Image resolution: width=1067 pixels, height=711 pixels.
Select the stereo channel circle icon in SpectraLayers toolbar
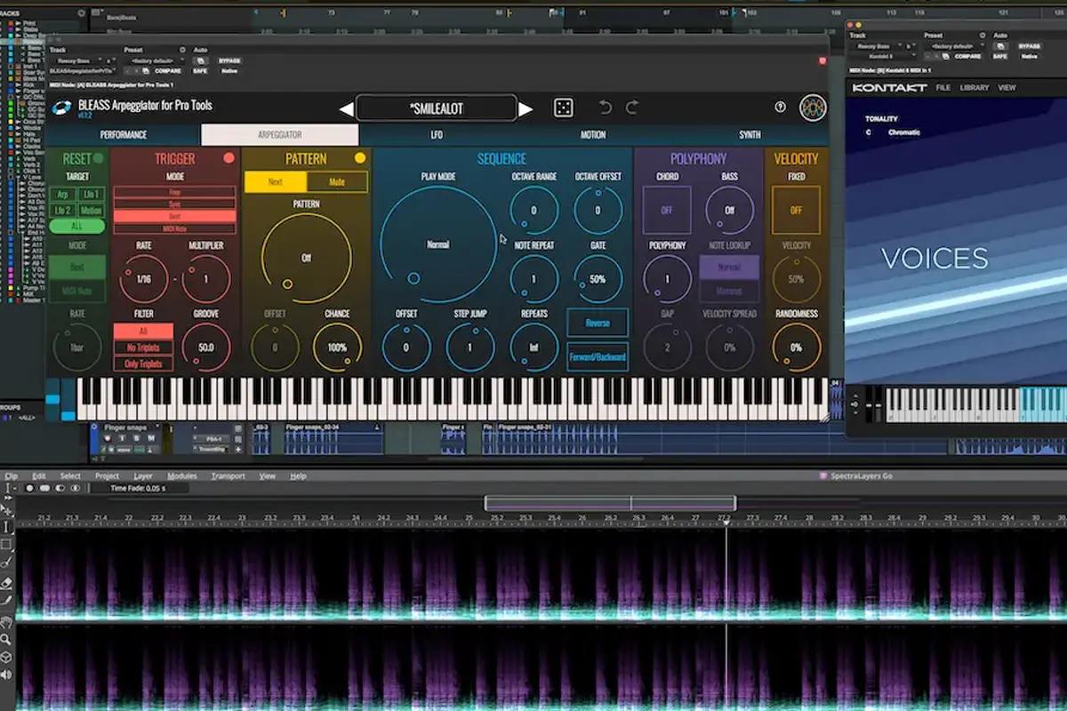click(x=44, y=488)
